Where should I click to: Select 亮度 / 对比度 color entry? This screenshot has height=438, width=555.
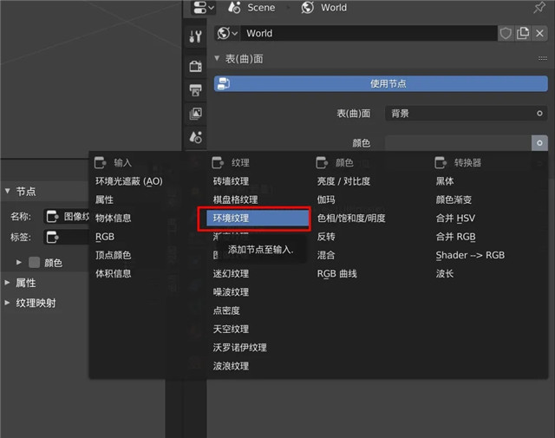point(343,181)
